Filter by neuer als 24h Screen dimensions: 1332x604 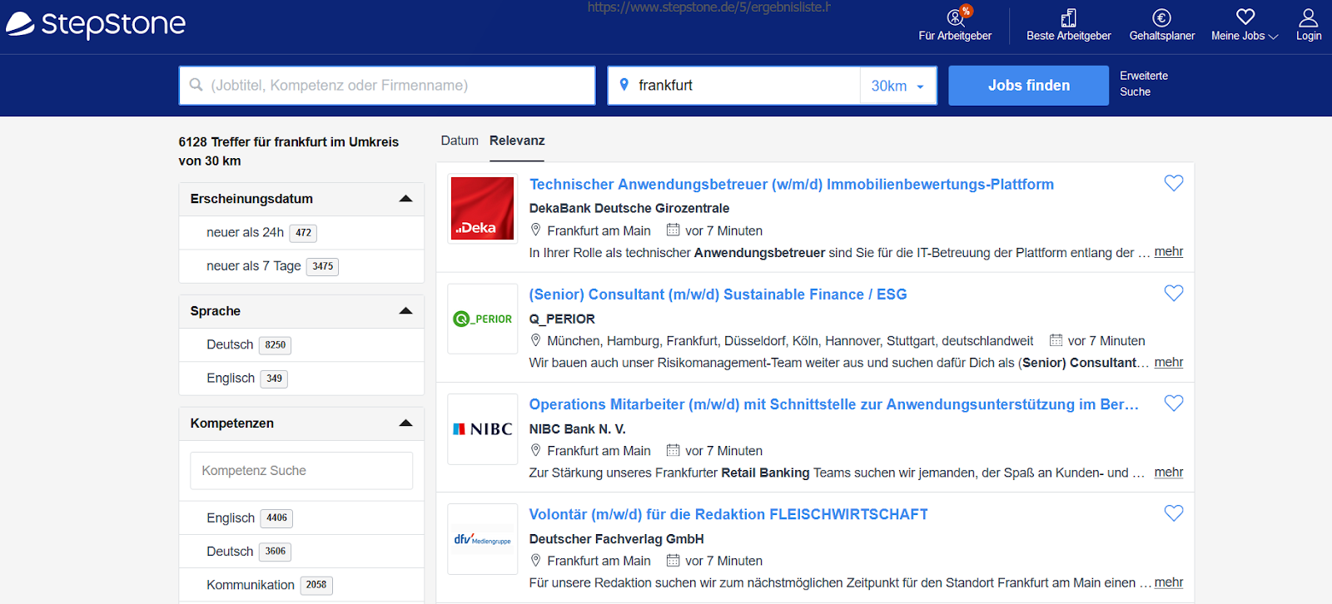click(261, 233)
